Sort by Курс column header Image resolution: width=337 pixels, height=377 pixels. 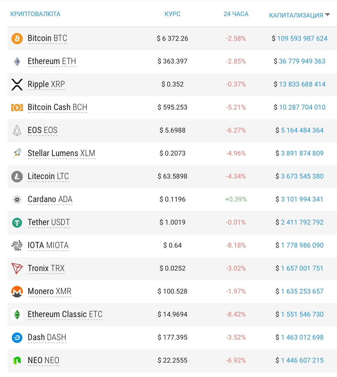point(172,14)
